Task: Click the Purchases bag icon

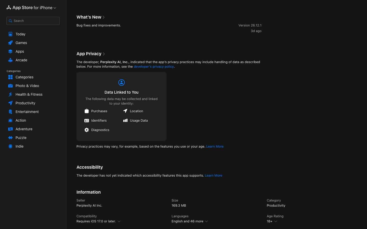Action: [x=87, y=111]
